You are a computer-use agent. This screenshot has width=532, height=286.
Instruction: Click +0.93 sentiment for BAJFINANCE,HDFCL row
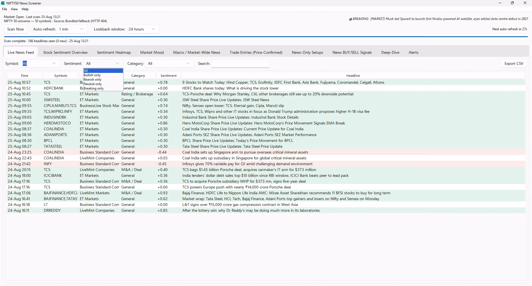pos(162,193)
